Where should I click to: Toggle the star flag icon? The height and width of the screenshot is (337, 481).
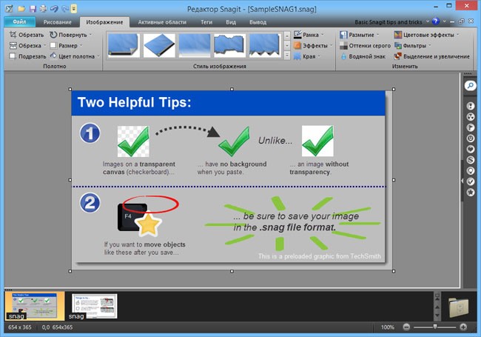(470, 192)
